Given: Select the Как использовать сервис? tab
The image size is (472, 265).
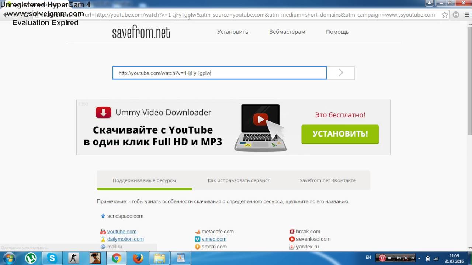Looking at the screenshot, I should coord(239,180).
